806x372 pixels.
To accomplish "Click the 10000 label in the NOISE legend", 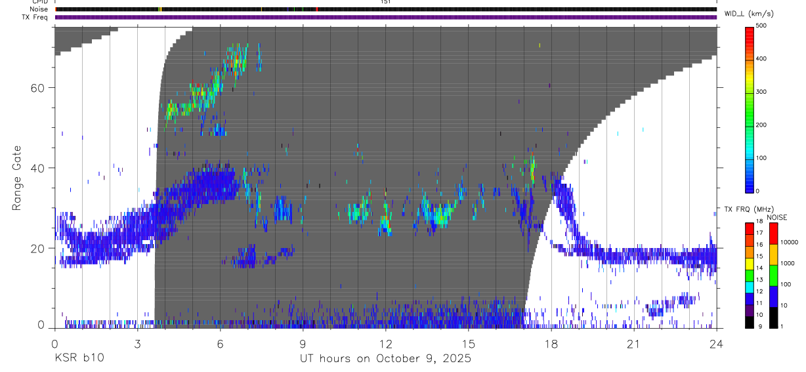I will pos(789,242).
